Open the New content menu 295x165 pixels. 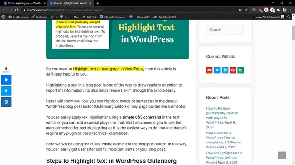tap(74, 17)
